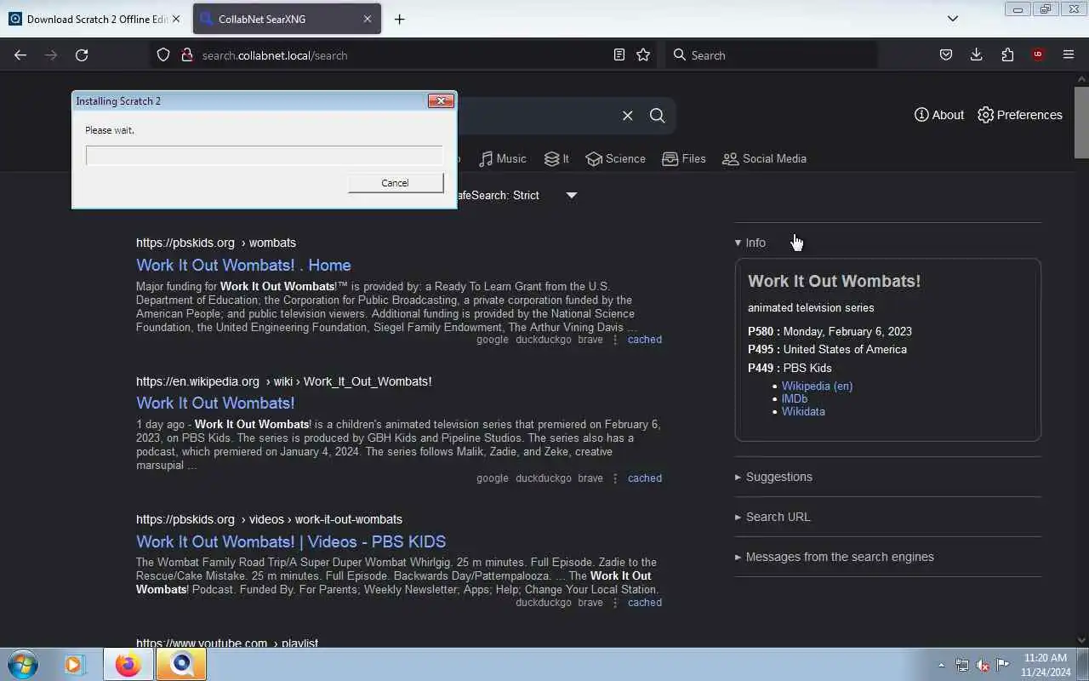
Task: Expand Messages from the search engines
Action: (835, 557)
